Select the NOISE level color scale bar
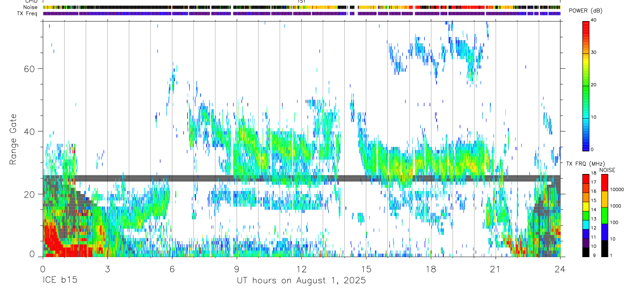 604,215
